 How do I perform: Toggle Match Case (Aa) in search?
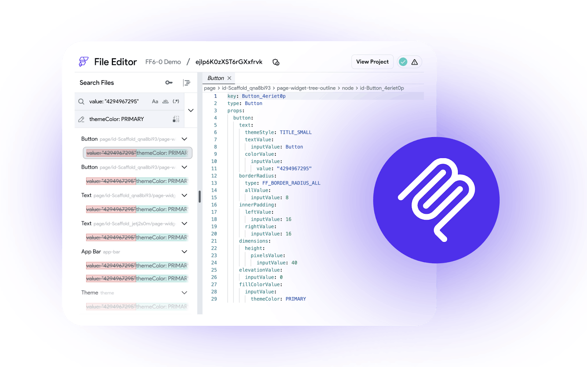pyautogui.click(x=155, y=102)
